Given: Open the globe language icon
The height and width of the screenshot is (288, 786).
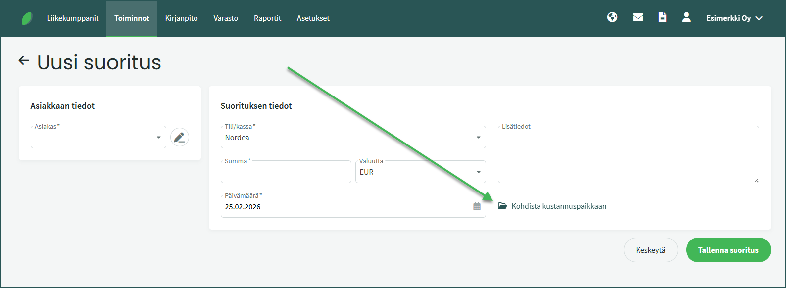Looking at the screenshot, I should click(x=612, y=17).
